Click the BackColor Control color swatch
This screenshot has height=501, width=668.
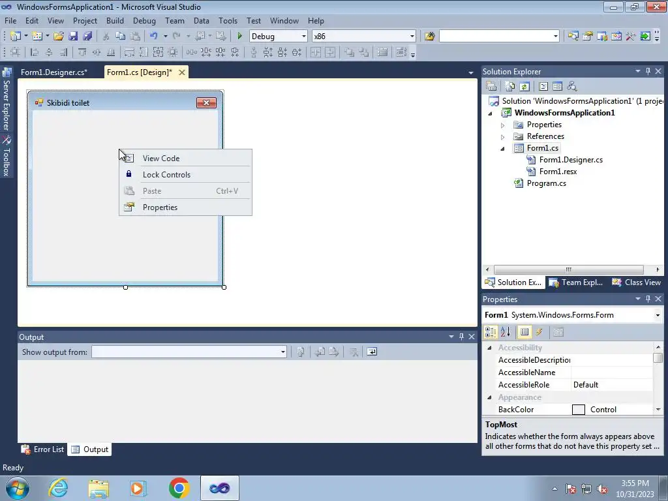click(578, 410)
